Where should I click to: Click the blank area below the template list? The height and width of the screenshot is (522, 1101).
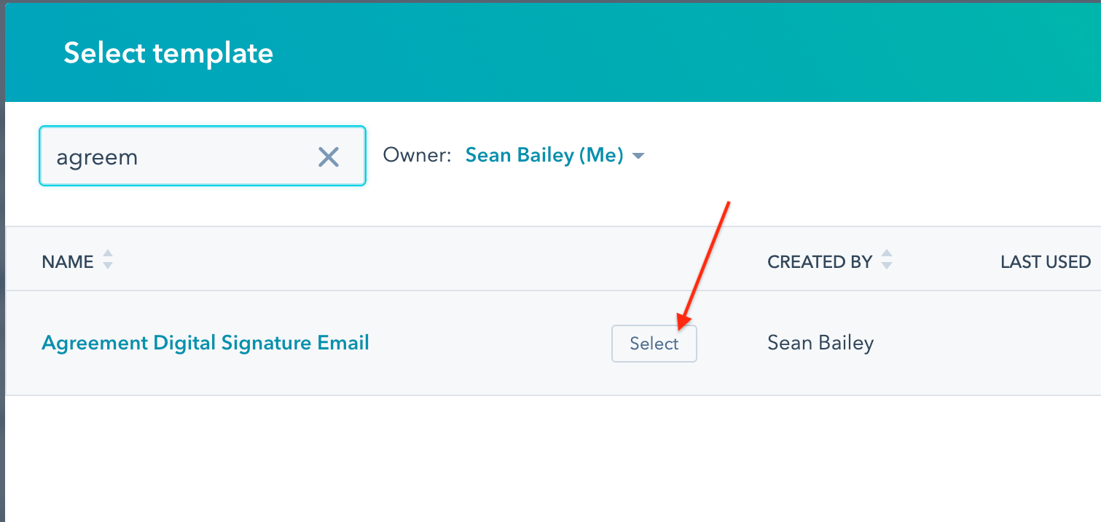point(553,459)
